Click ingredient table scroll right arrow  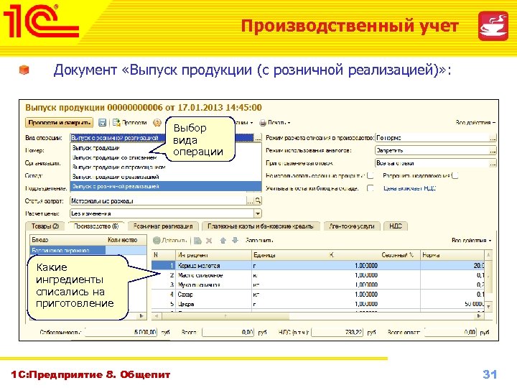[480, 316]
